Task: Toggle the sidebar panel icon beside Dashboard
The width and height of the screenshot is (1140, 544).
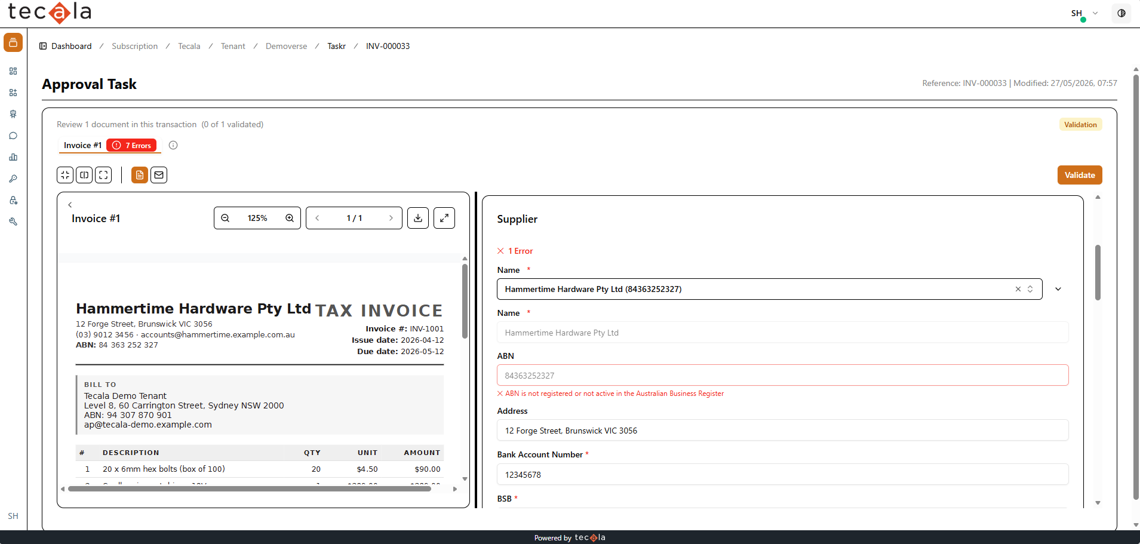Action: click(43, 46)
